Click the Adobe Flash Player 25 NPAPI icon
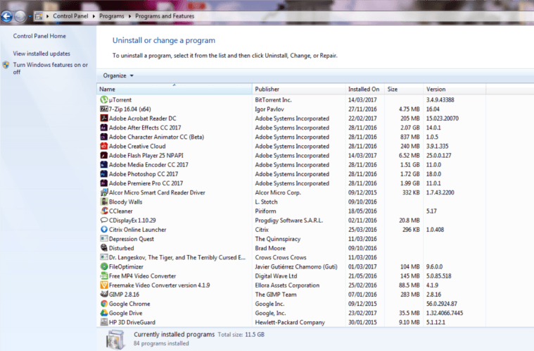The image size is (534, 351). (x=104, y=155)
